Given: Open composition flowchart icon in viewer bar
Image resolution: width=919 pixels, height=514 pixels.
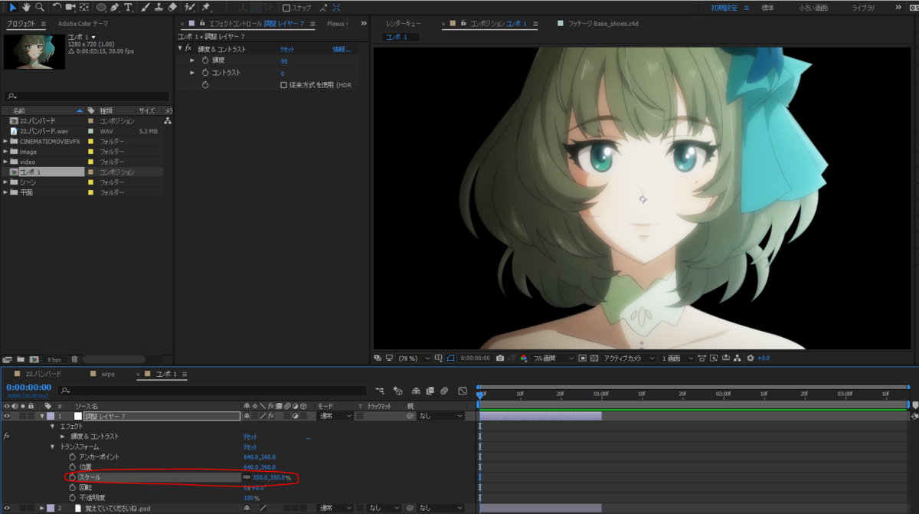Looking at the screenshot, I should 737,358.
